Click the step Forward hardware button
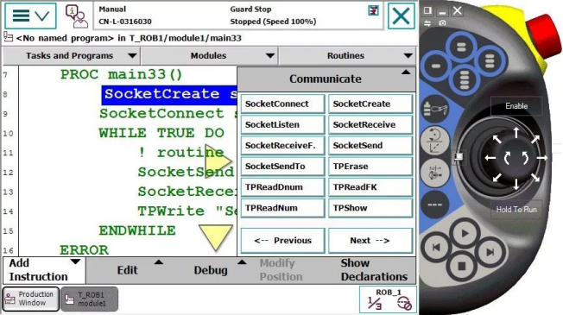 [490, 252]
